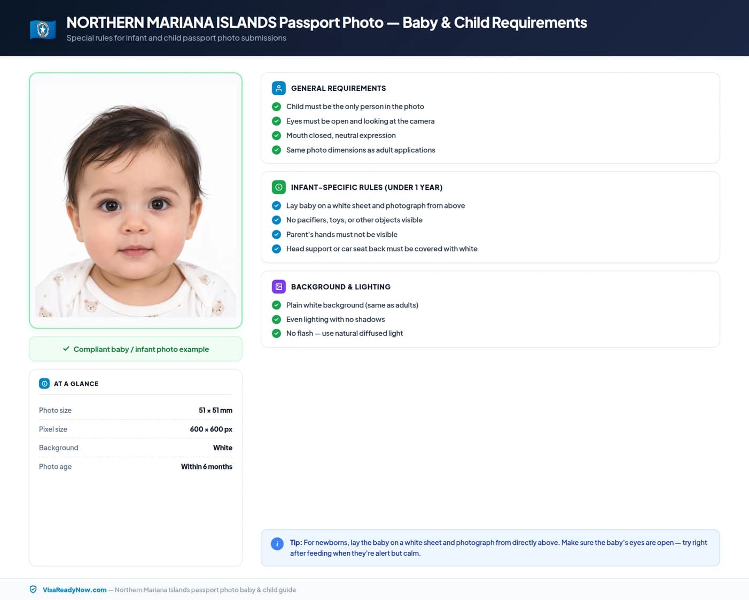The height and width of the screenshot is (600, 749).
Task: Open the VisaReadyNow.com footer link
Action: click(x=75, y=590)
